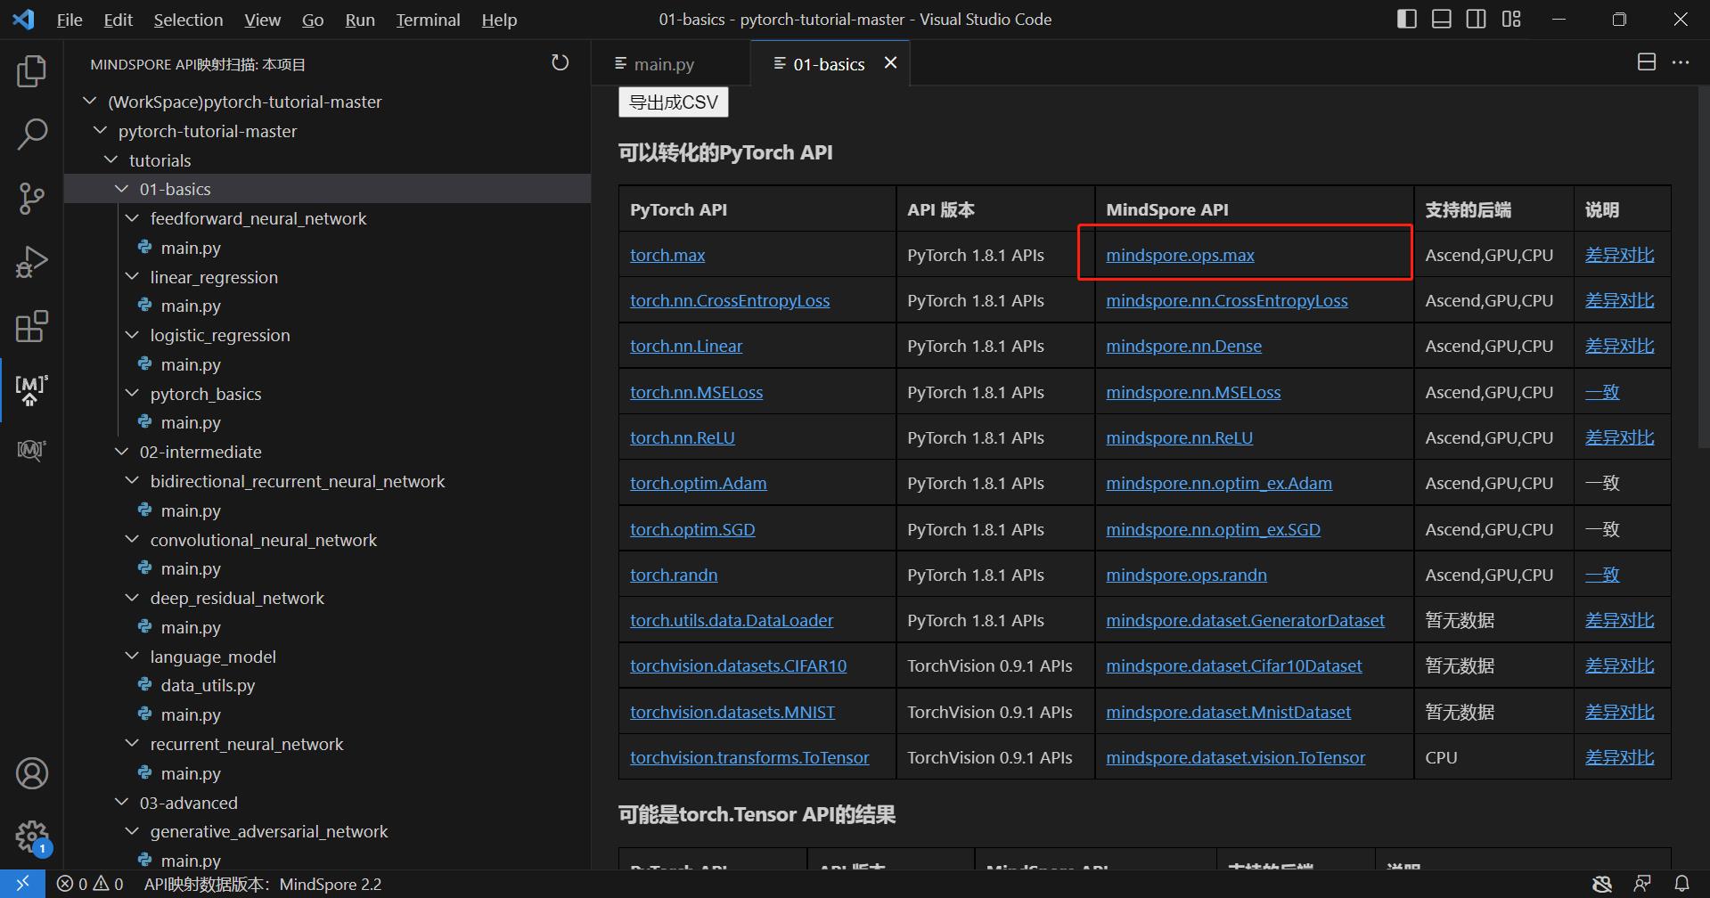1710x898 pixels.
Task: Open the Selection menu
Action: (188, 20)
